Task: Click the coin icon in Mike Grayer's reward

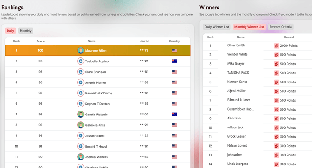Action: tap(276, 64)
